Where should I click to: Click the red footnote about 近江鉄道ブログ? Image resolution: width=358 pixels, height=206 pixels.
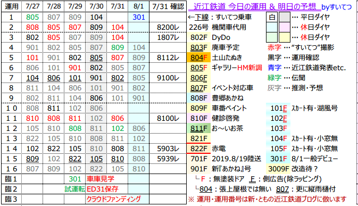click(x=268, y=199)
